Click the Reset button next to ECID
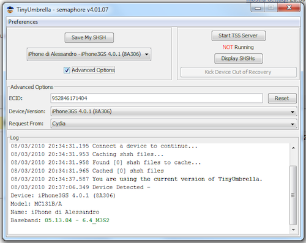Viewport: 306px width, 243px height. (282, 99)
